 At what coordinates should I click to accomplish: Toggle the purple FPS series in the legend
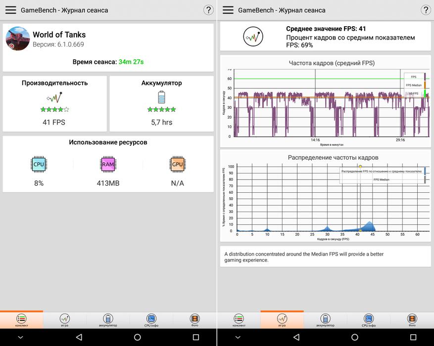point(415,77)
